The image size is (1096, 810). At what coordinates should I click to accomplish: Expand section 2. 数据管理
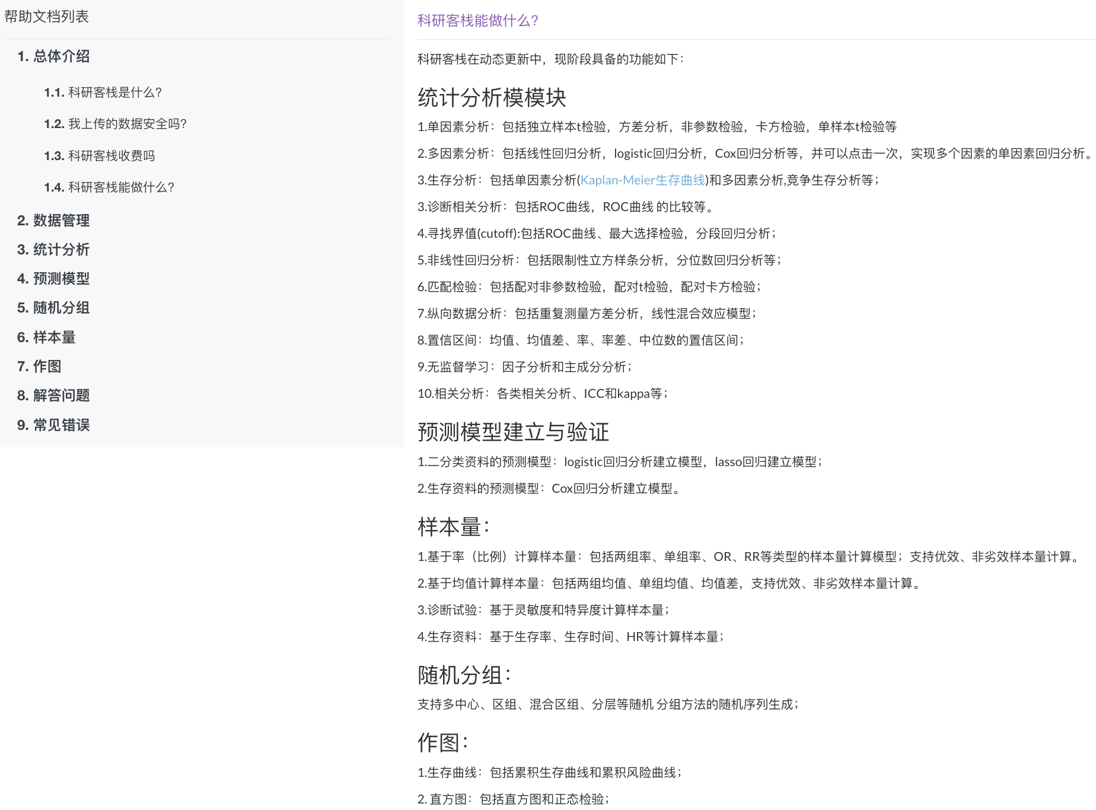point(53,221)
